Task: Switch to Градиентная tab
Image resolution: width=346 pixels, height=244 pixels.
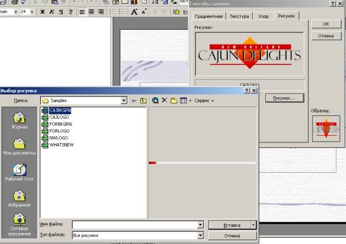Action: click(209, 16)
